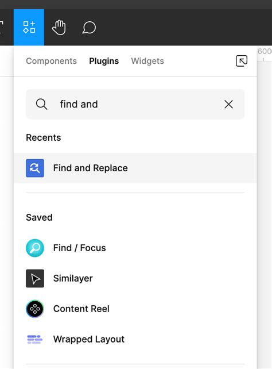
Task: Select the Plugins tab
Action: 104,61
